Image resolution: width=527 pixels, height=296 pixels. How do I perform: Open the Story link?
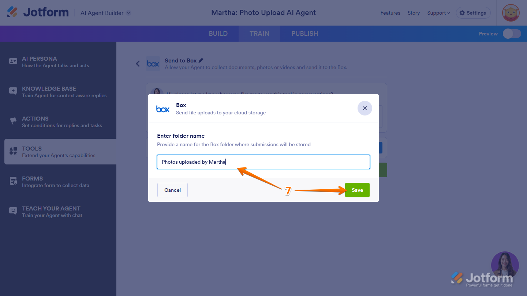(x=414, y=13)
